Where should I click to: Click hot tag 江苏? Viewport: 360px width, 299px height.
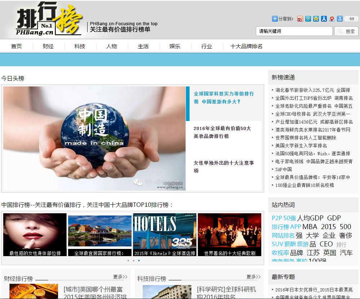click(313, 253)
